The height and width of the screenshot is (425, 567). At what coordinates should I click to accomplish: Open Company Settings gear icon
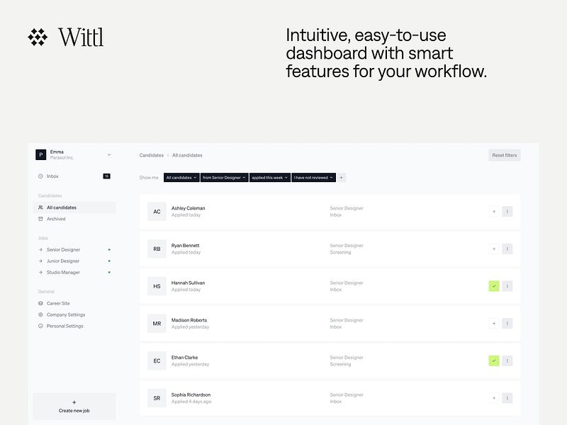(40, 314)
